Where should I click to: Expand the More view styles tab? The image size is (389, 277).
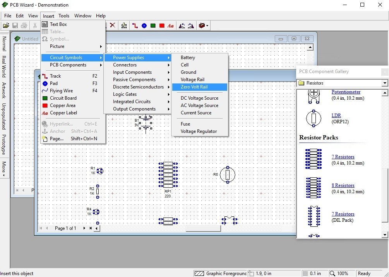coord(4,168)
